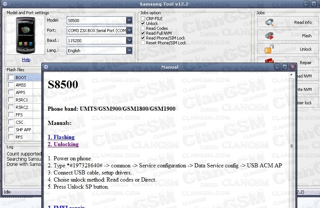Uncheck Read Phone/SIM Lock option
This screenshot has height=208, width=320.
pyautogui.click(x=143, y=38)
